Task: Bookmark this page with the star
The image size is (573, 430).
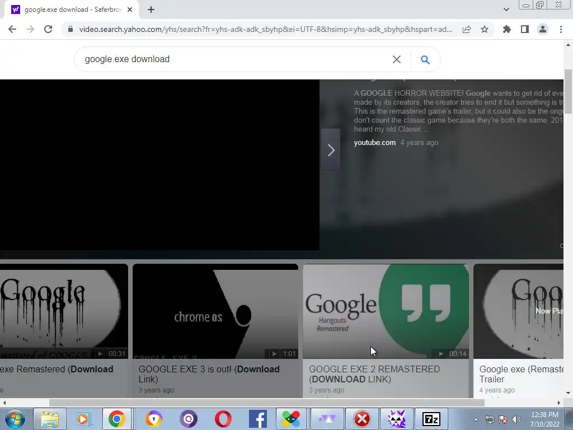Action: 485,29
